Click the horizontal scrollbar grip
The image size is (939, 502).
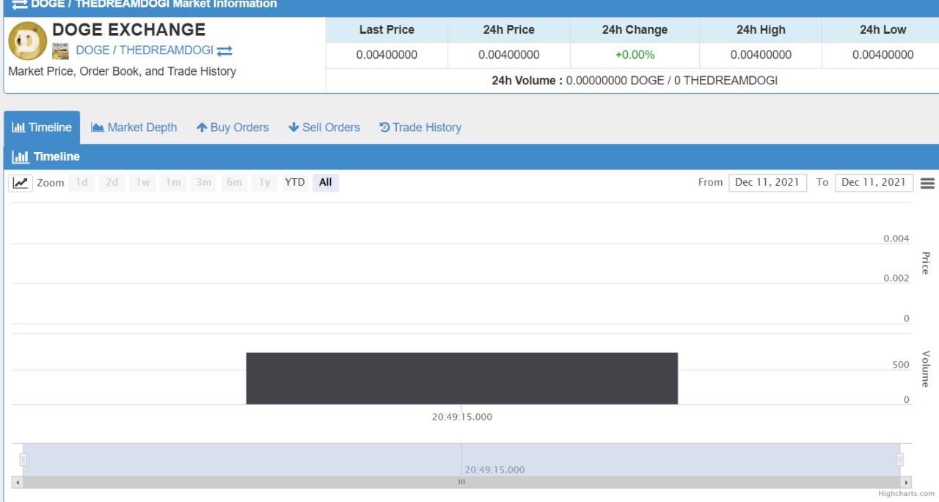point(461,482)
